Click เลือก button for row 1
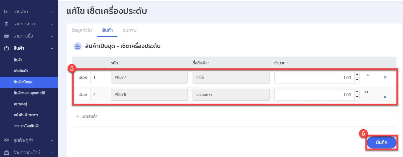The height and width of the screenshot is (157, 403). (83, 78)
